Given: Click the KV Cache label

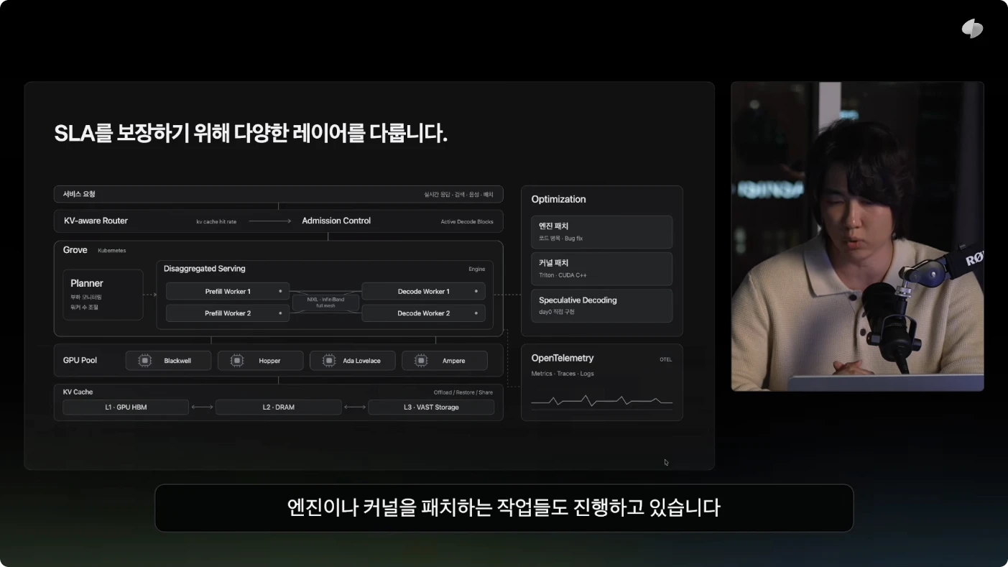Looking at the screenshot, I should (78, 392).
